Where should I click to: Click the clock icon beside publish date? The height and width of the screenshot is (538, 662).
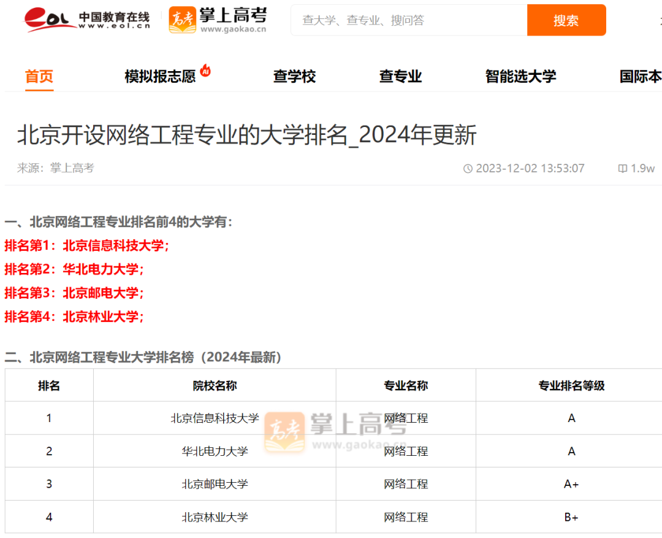468,169
